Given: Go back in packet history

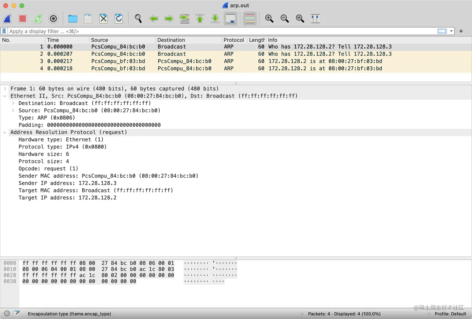Looking at the screenshot, I should pos(154,19).
